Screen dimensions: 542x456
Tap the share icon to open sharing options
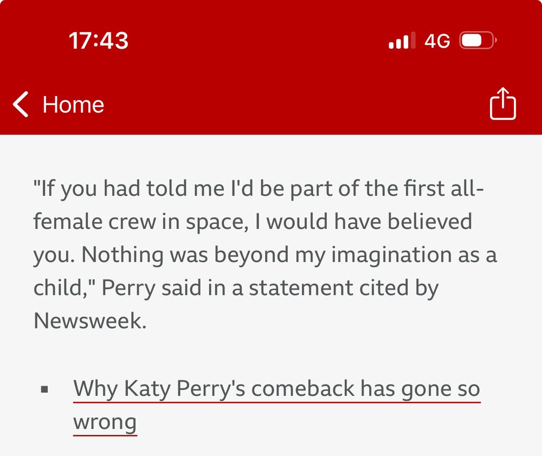click(x=504, y=103)
